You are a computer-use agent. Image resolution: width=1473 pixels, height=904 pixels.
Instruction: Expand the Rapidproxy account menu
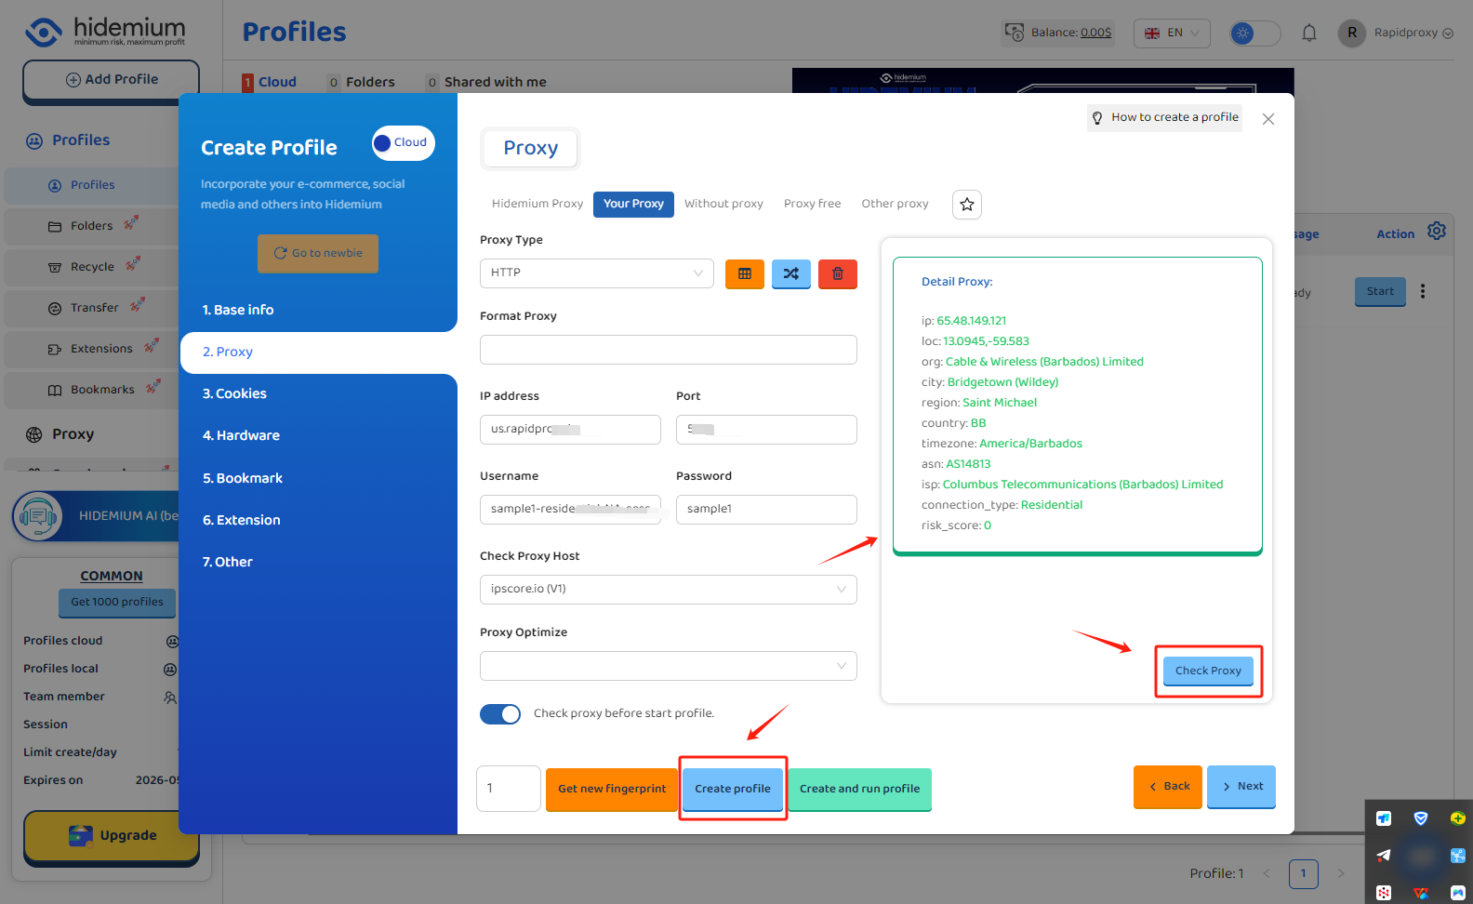click(x=1413, y=33)
